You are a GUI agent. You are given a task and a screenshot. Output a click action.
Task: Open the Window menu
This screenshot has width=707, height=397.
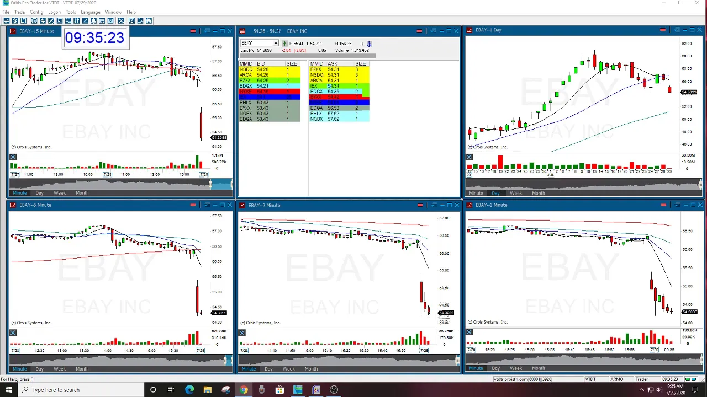click(113, 12)
